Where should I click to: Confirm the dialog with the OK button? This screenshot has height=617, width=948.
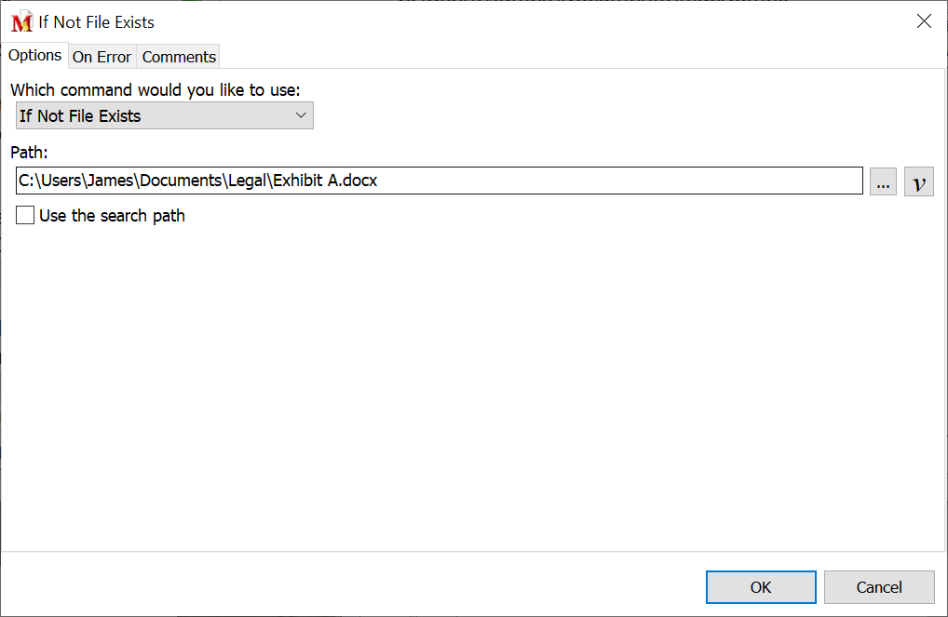(760, 587)
